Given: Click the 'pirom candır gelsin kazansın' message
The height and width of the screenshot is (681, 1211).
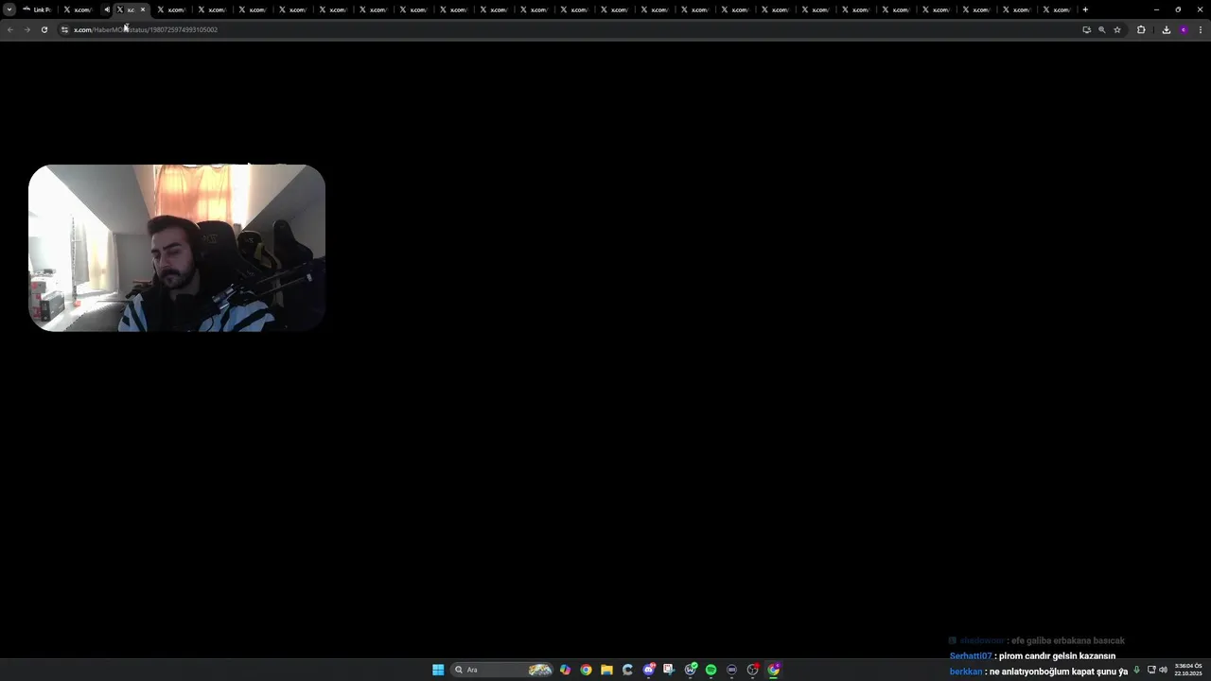Looking at the screenshot, I should 1057,655.
